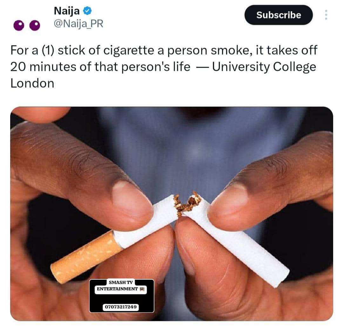Open the Naija display name
Screen dimensions: 343x327
66,11
